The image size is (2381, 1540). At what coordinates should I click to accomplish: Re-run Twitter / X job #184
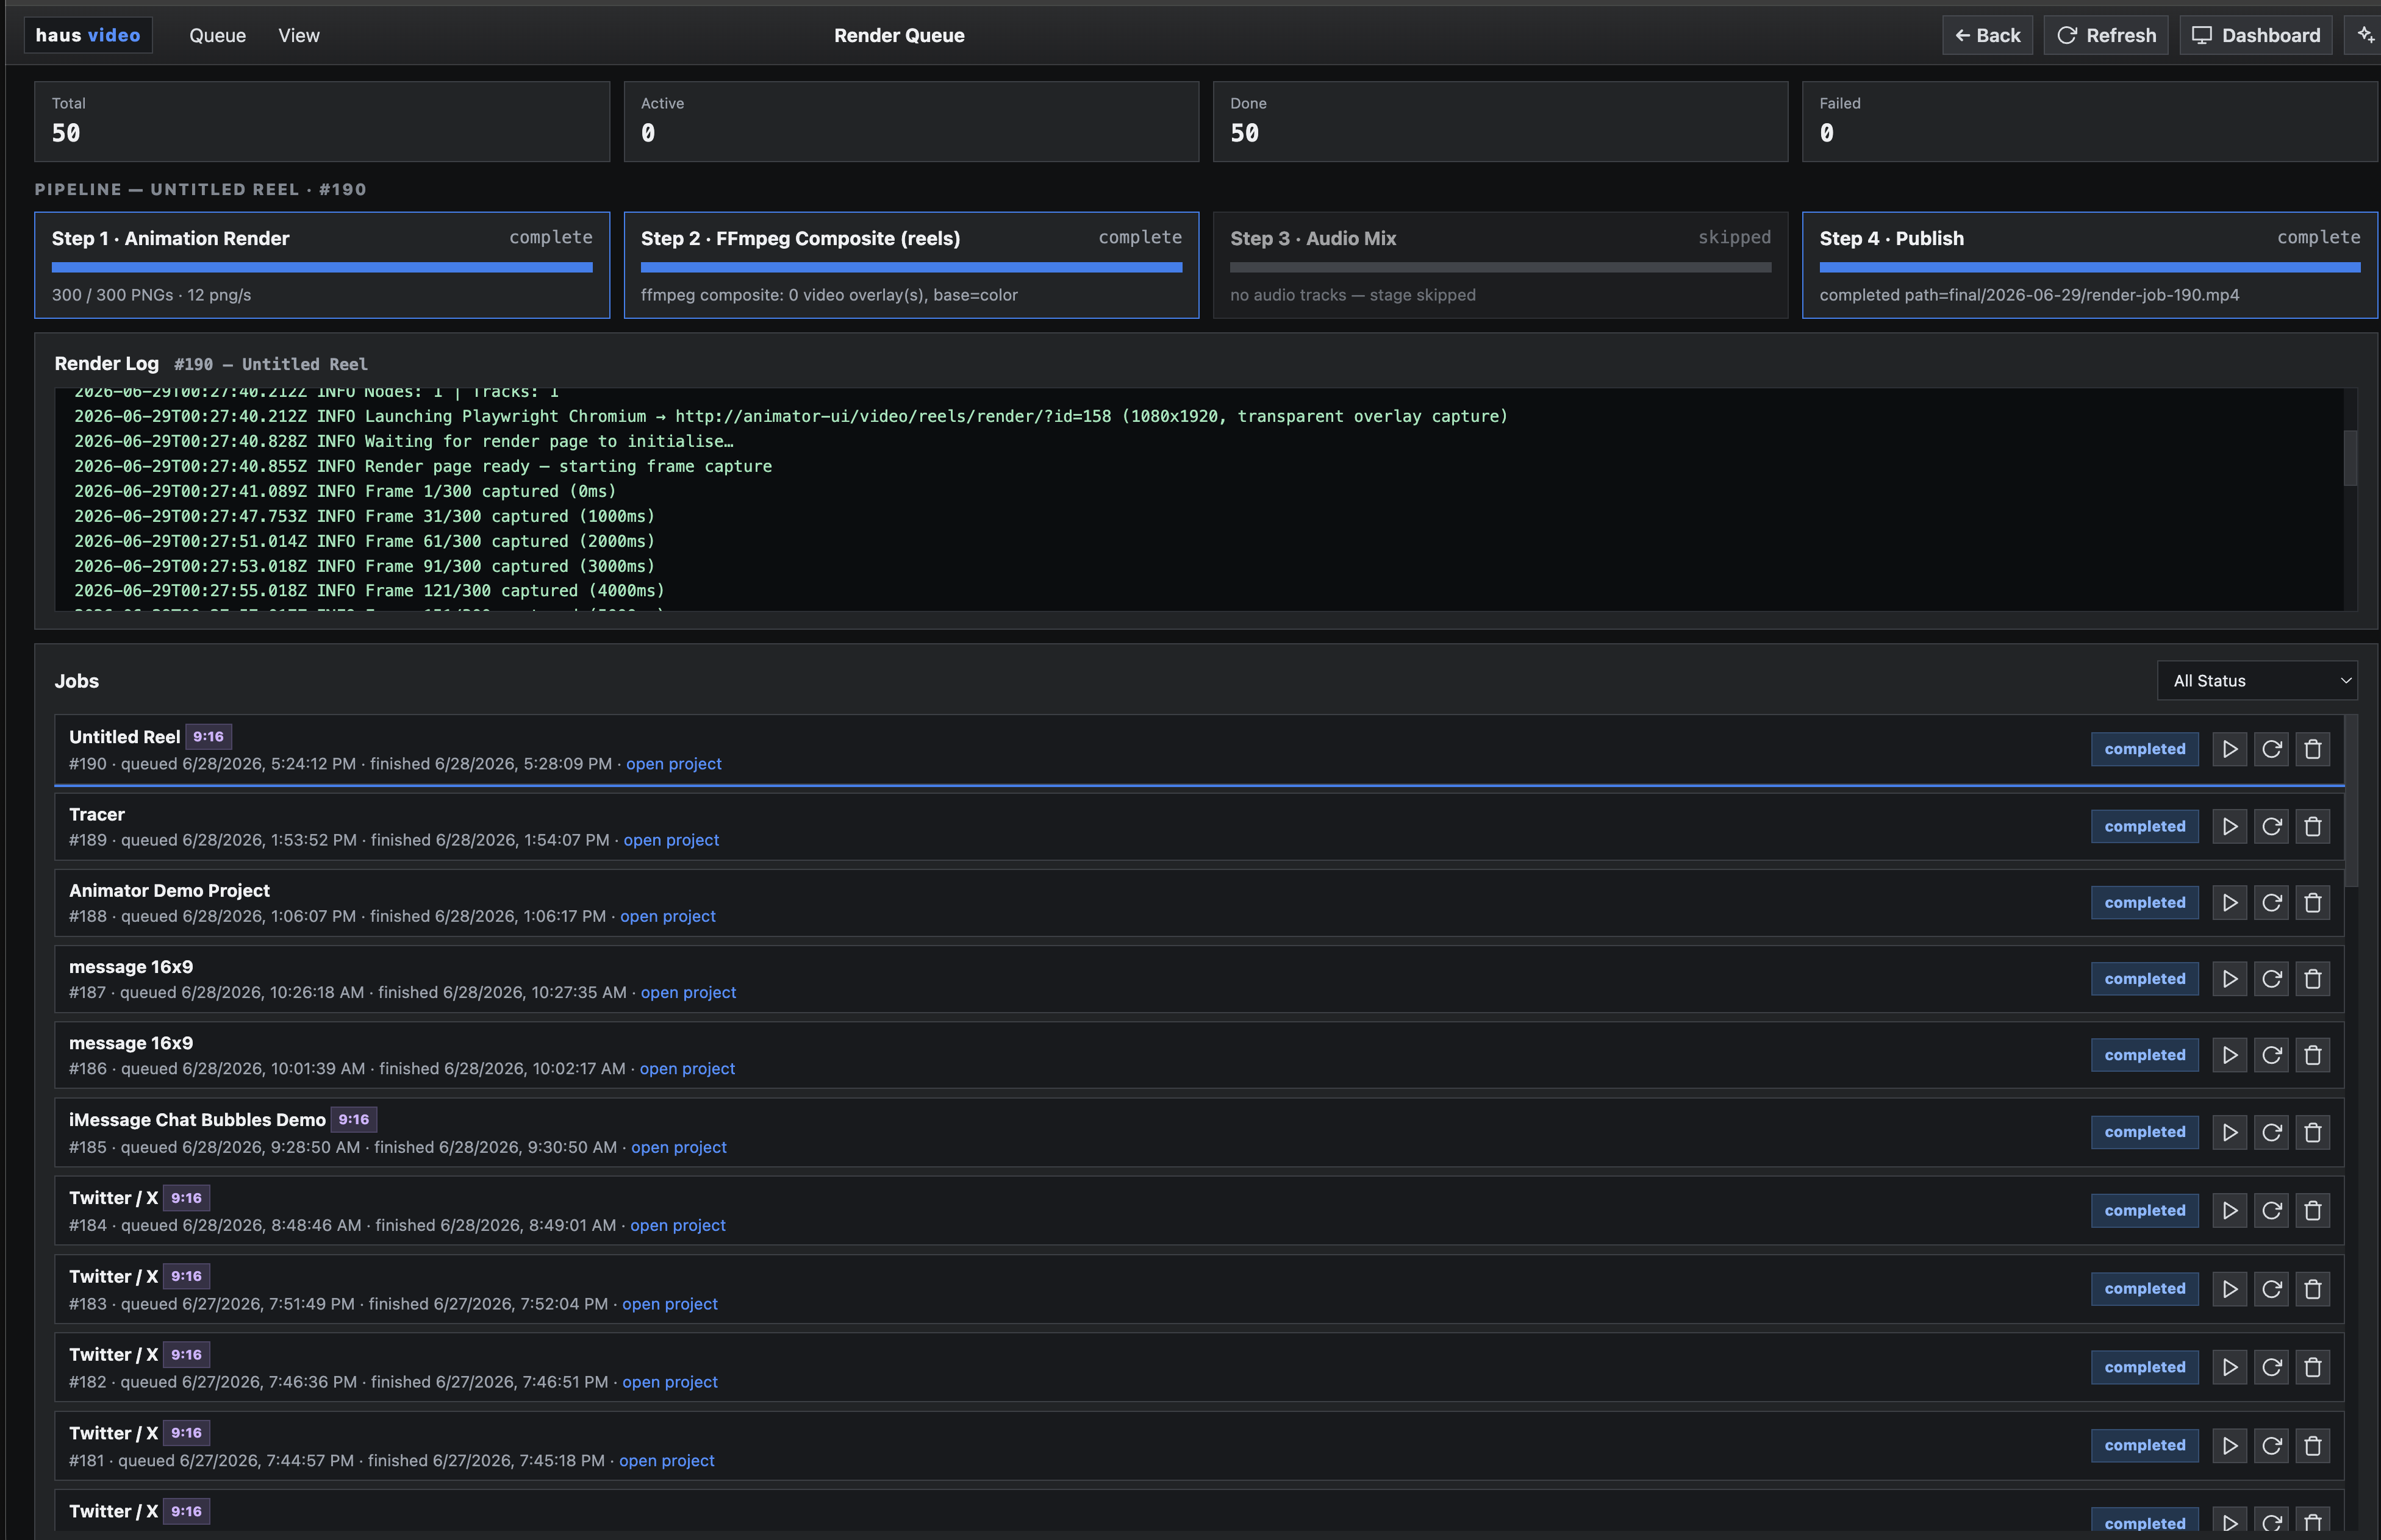pyautogui.click(x=2272, y=1210)
